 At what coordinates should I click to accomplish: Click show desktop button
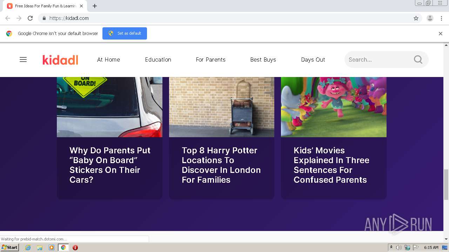click(x=445, y=247)
